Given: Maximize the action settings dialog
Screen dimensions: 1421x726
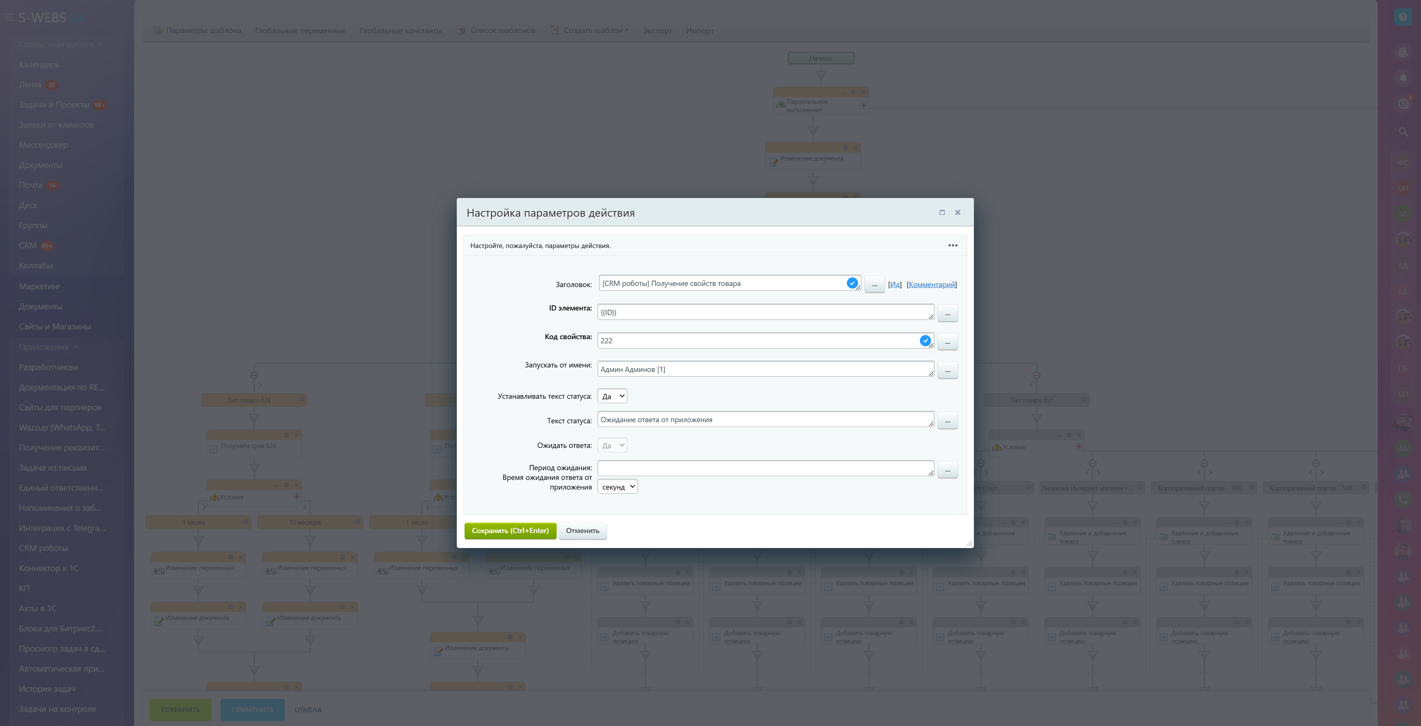Looking at the screenshot, I should (941, 213).
